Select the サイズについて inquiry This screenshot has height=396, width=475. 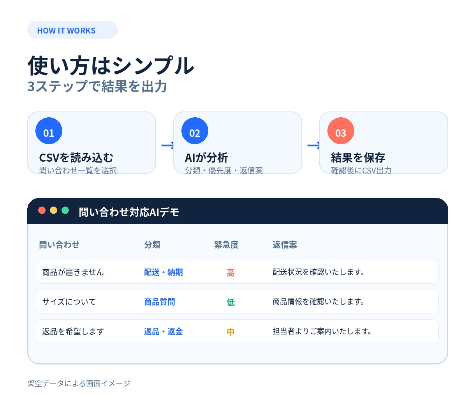[x=69, y=302]
